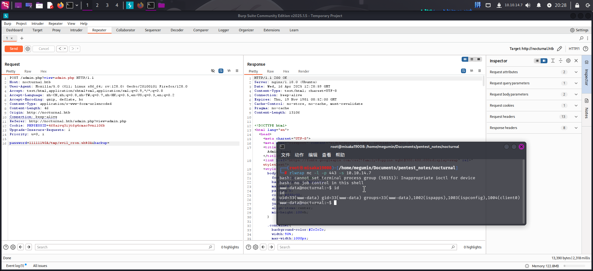Switch to side-by-side request/response layout
This screenshot has height=271, width=593.
coord(465,59)
